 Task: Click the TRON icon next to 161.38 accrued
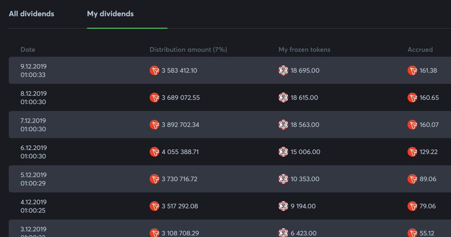click(412, 70)
